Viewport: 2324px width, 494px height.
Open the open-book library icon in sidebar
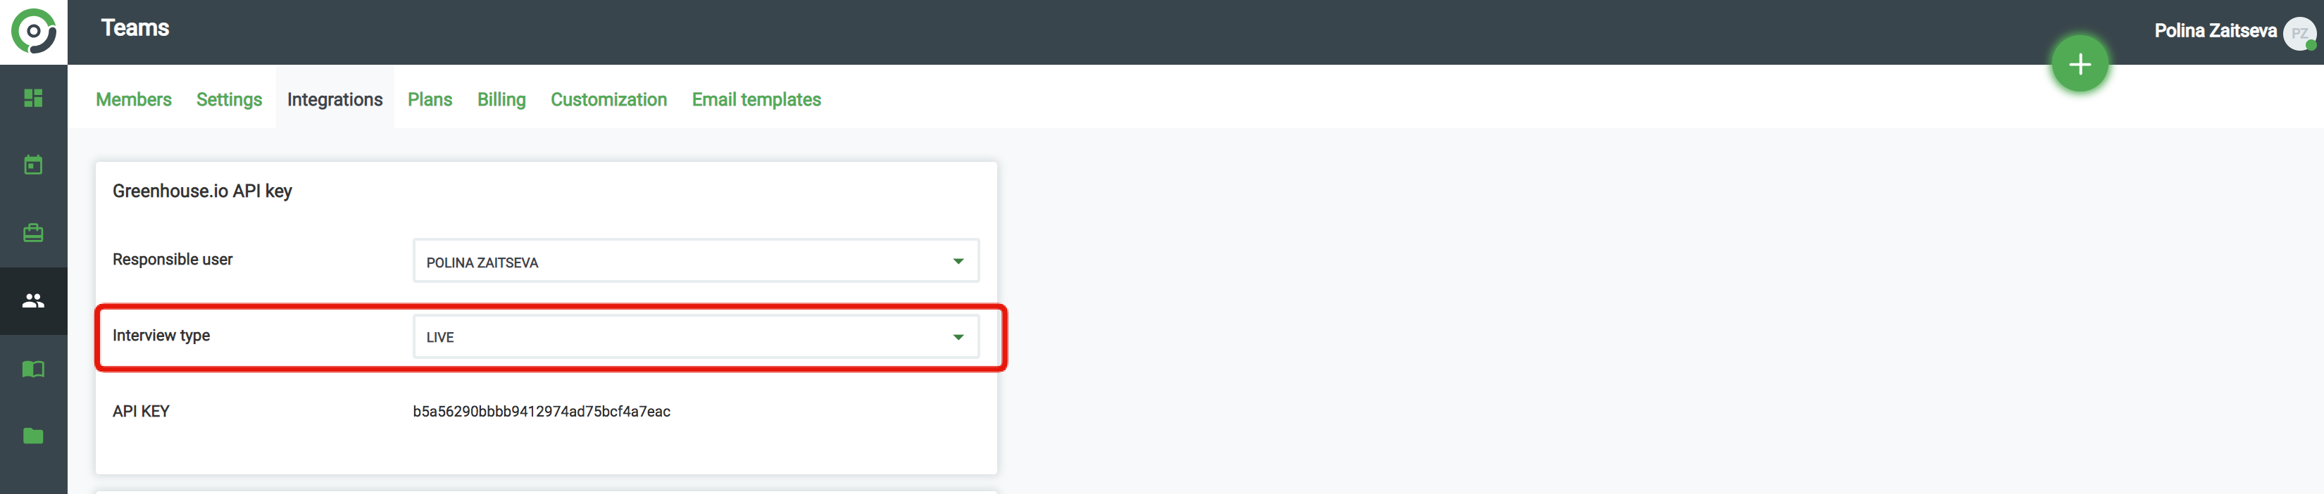[x=33, y=369]
